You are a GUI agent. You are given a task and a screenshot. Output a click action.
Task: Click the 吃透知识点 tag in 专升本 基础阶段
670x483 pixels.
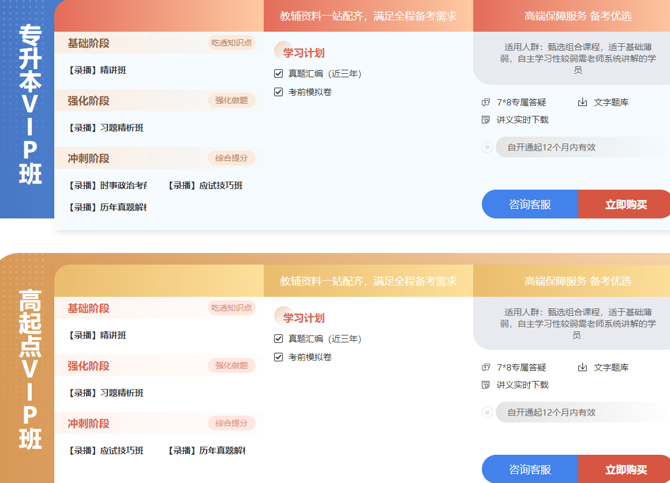[x=231, y=43]
